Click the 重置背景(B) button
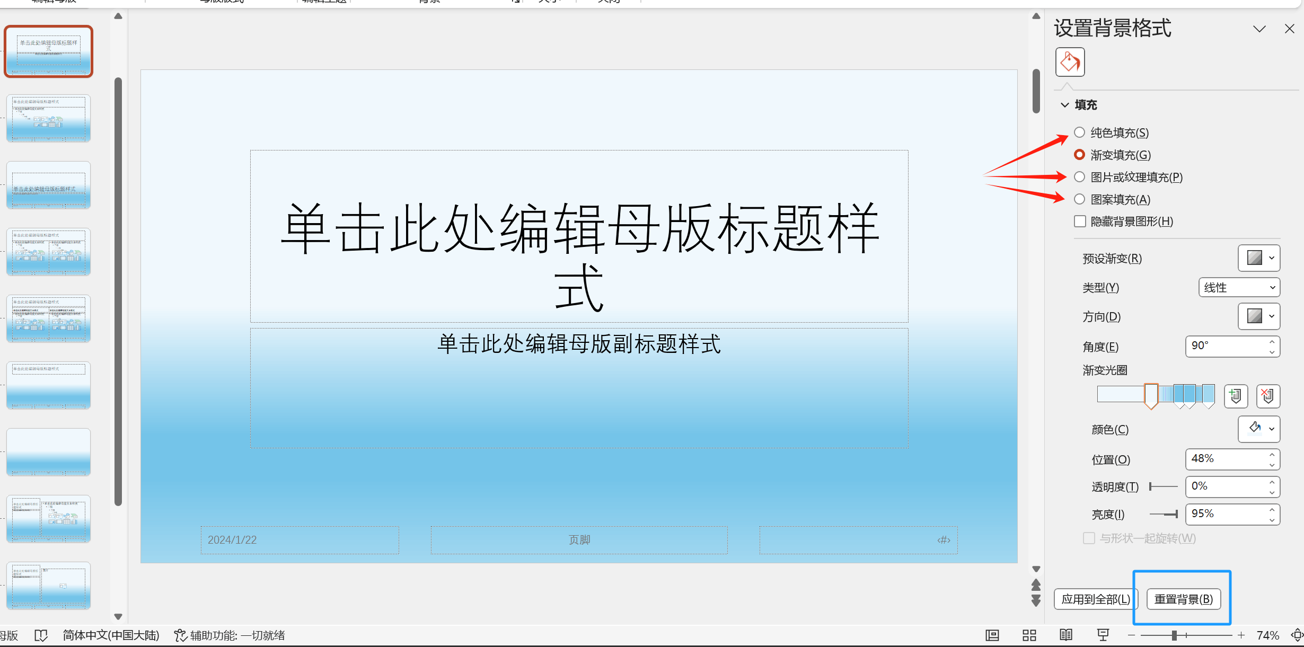Viewport: 1304px width, 647px height. (x=1183, y=599)
